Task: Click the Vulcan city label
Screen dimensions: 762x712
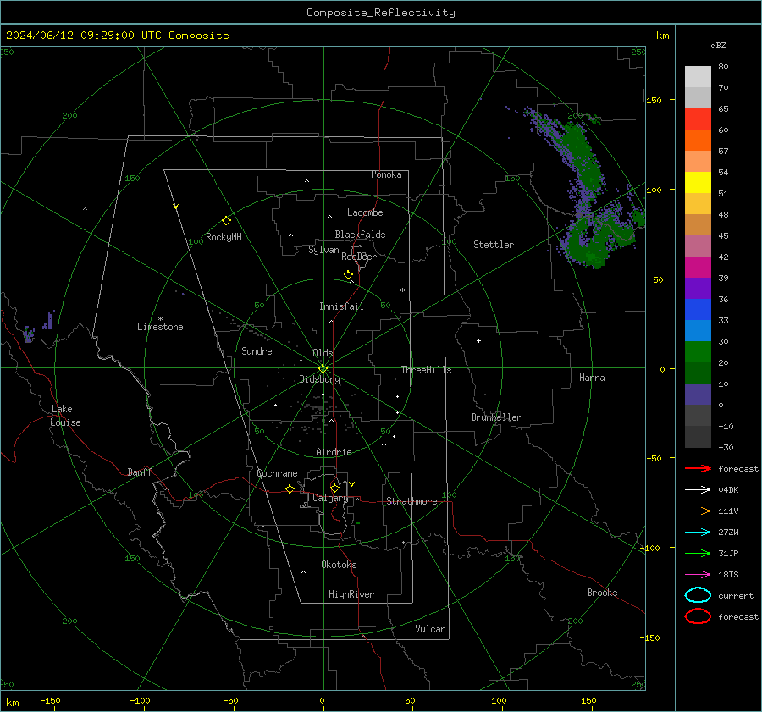Action: pyautogui.click(x=430, y=628)
